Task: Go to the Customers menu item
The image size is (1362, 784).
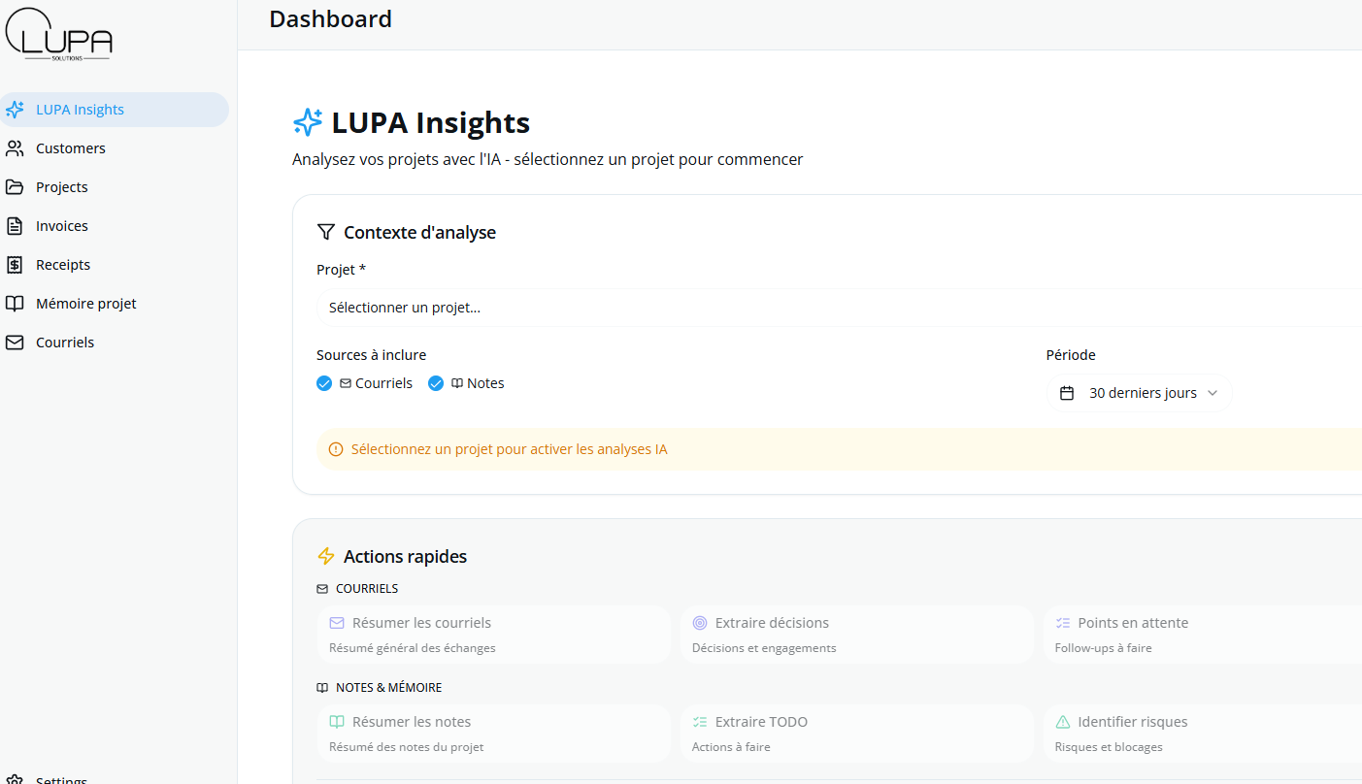Action: coord(71,148)
